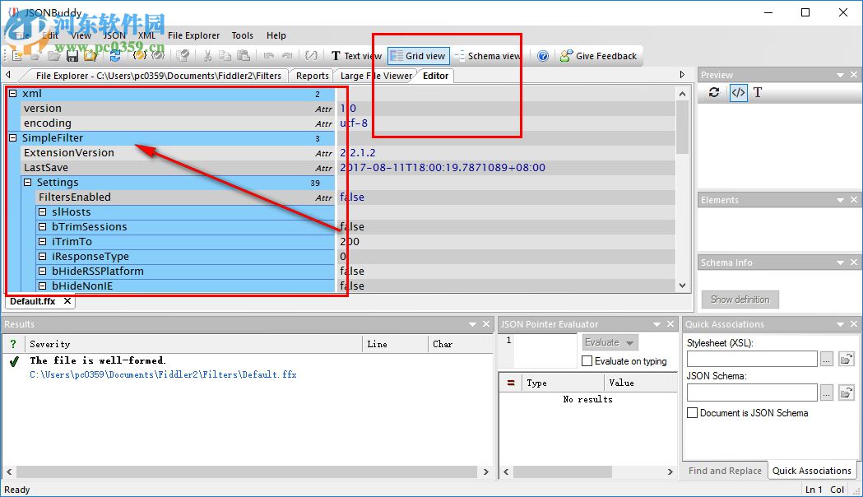The image size is (863, 497).
Task: Click the Show definition button
Action: (739, 300)
